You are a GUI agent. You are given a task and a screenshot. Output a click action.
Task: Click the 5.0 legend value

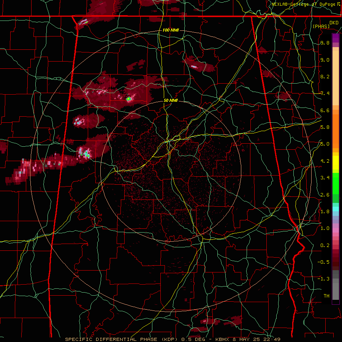(x=325, y=144)
